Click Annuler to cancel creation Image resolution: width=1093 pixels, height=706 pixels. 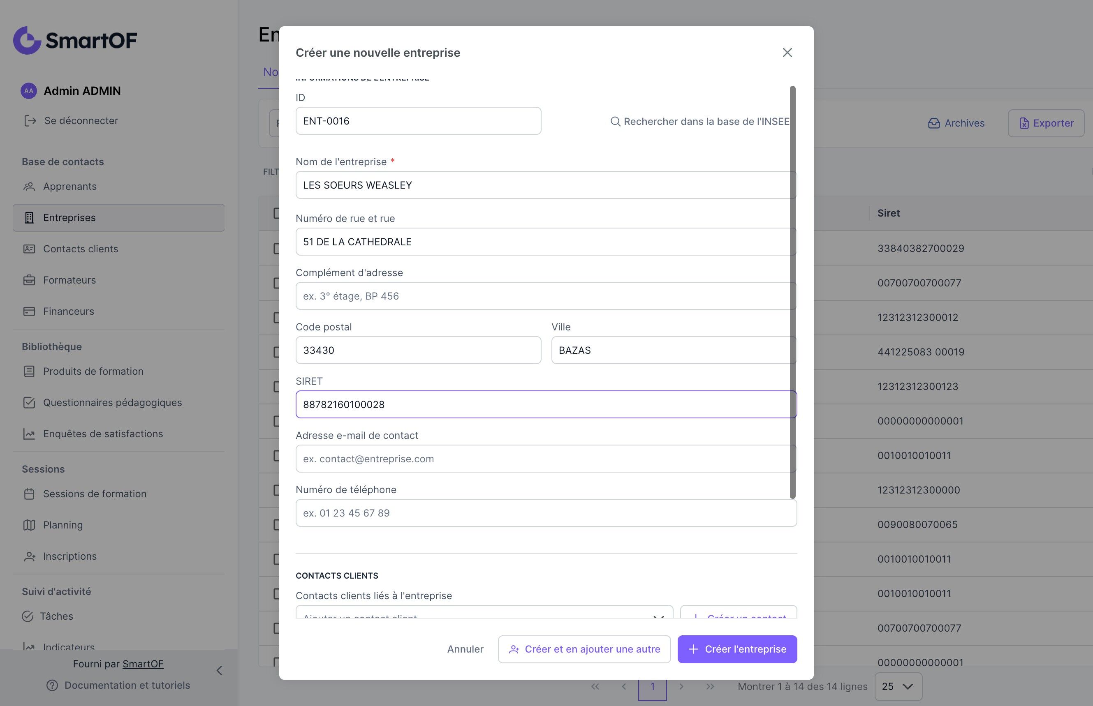[465, 649]
